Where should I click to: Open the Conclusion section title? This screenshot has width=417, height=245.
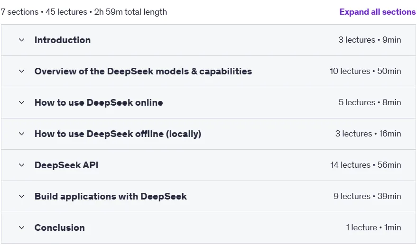coord(60,228)
